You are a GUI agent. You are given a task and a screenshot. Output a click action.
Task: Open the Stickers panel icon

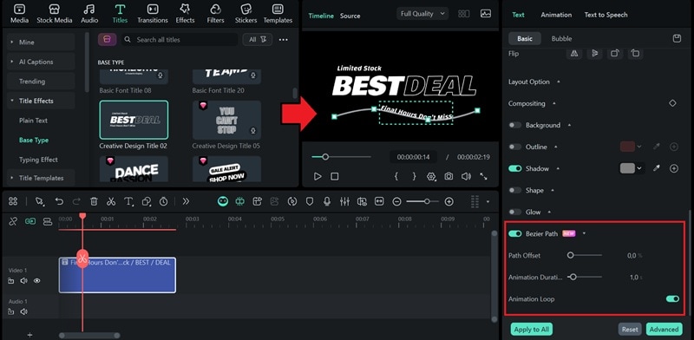click(246, 14)
